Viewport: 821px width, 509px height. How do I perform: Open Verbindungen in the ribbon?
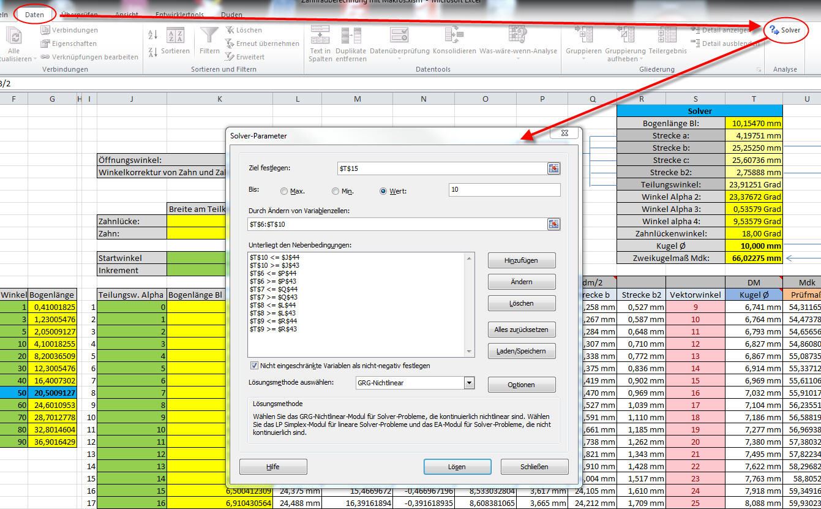tap(69, 30)
